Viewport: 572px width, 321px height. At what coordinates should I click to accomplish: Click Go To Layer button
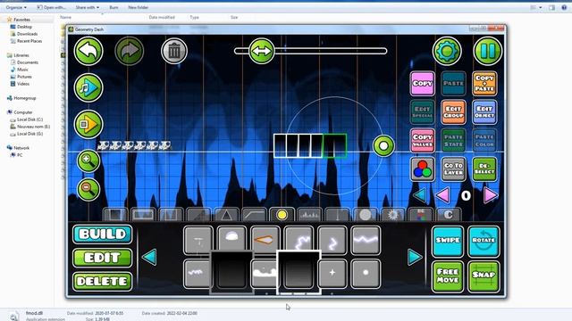(453, 169)
